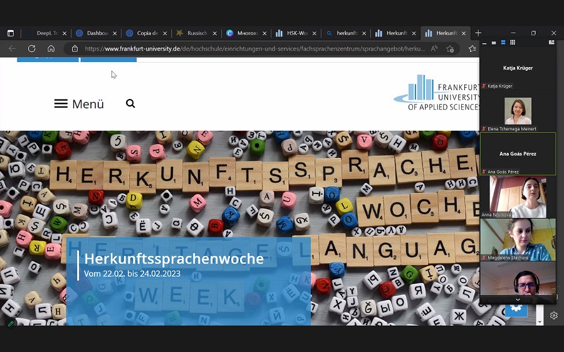
Task: Click the address bar URL field
Action: click(251, 49)
